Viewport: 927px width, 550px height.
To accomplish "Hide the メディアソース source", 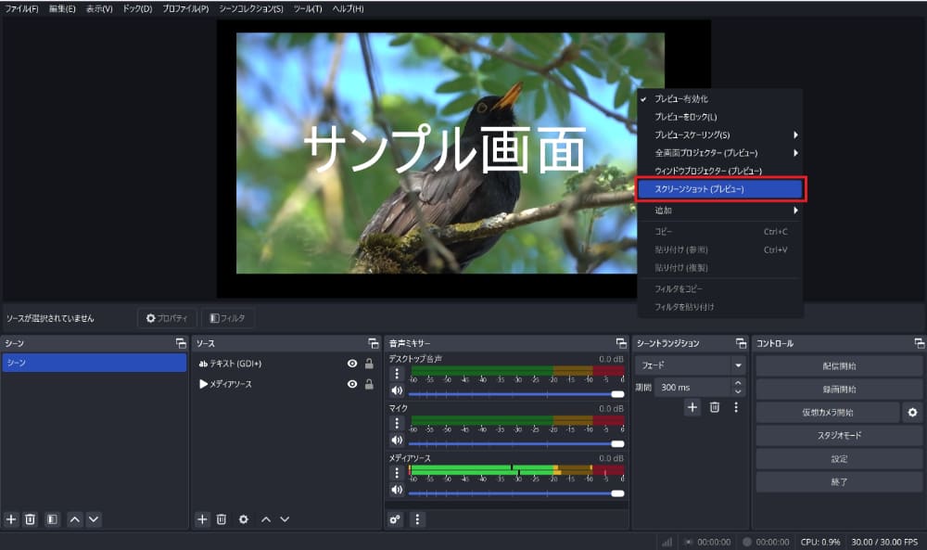I will (x=352, y=384).
